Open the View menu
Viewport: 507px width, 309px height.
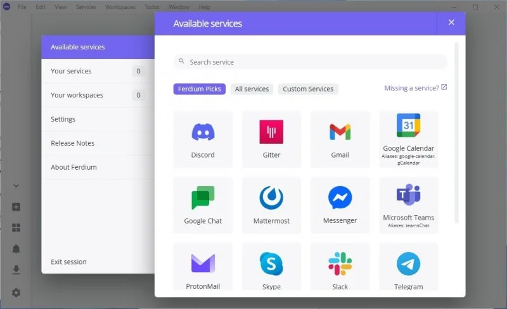(x=60, y=7)
